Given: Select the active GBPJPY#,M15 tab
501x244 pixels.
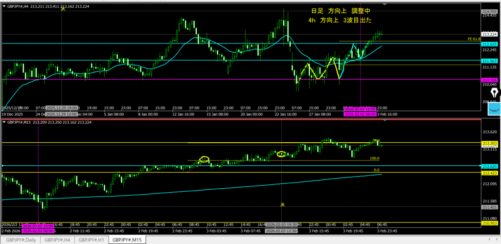Looking at the screenshot, I should click(127, 240).
